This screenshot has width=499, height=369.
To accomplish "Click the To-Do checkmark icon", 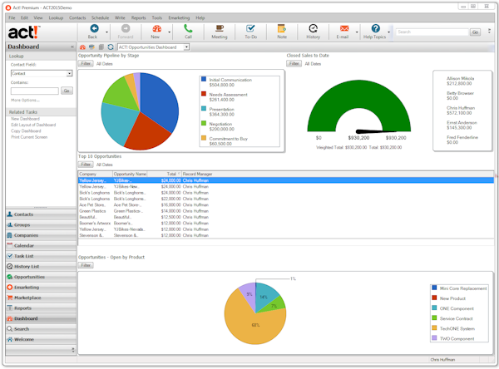I will point(250,29).
